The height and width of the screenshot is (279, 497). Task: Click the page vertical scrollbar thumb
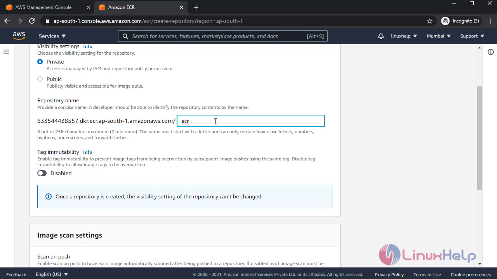(x=480, y=138)
